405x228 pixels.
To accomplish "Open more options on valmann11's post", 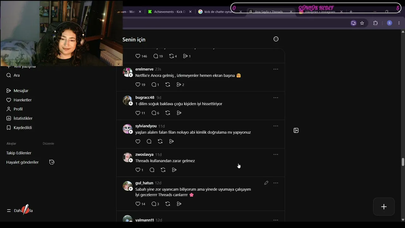I will click(x=276, y=220).
